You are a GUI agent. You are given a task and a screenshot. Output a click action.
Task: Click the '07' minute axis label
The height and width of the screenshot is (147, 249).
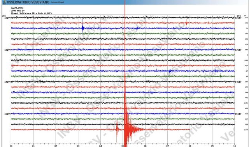click(167, 146)
